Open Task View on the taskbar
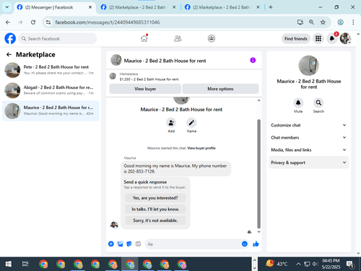Image resolution: width=361 pixels, height=271 pixels. click(x=25, y=264)
